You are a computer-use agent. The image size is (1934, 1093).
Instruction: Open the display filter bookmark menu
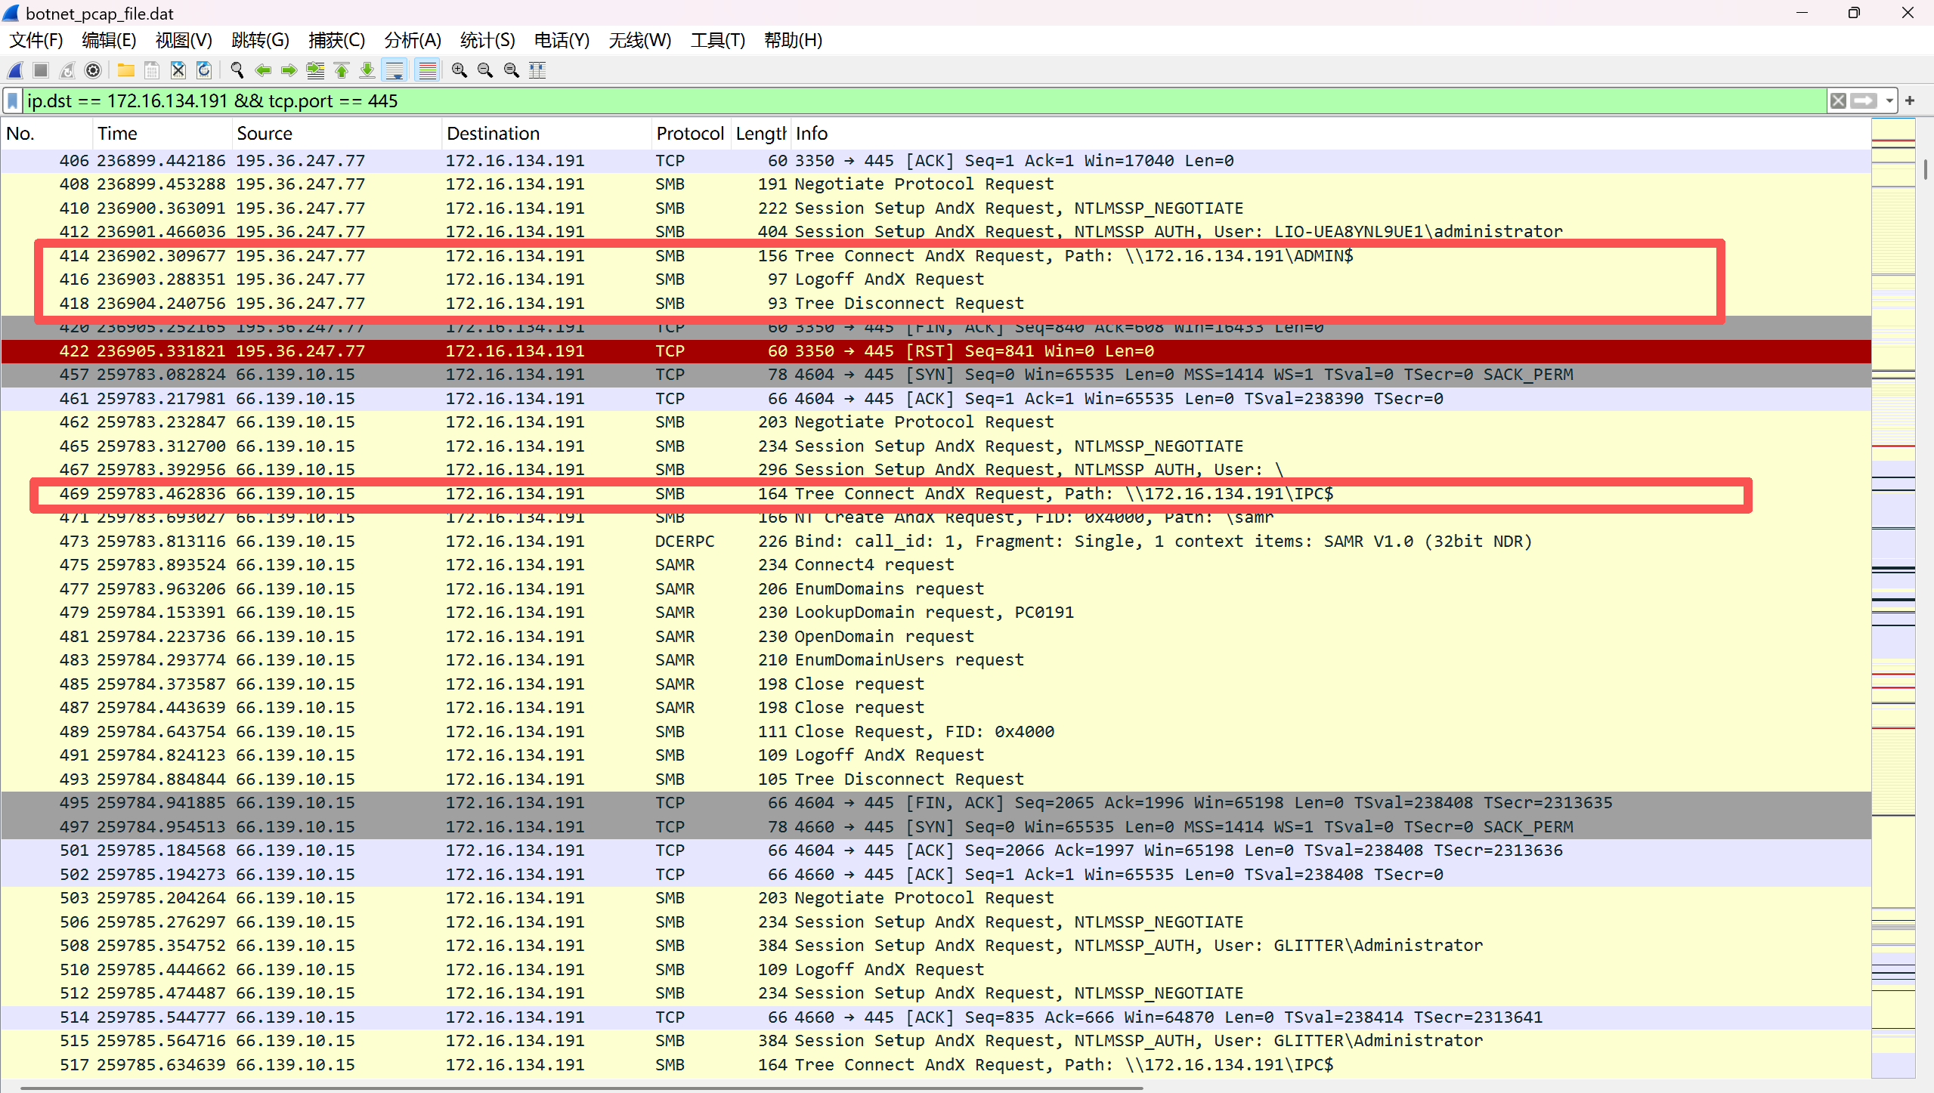click(13, 100)
